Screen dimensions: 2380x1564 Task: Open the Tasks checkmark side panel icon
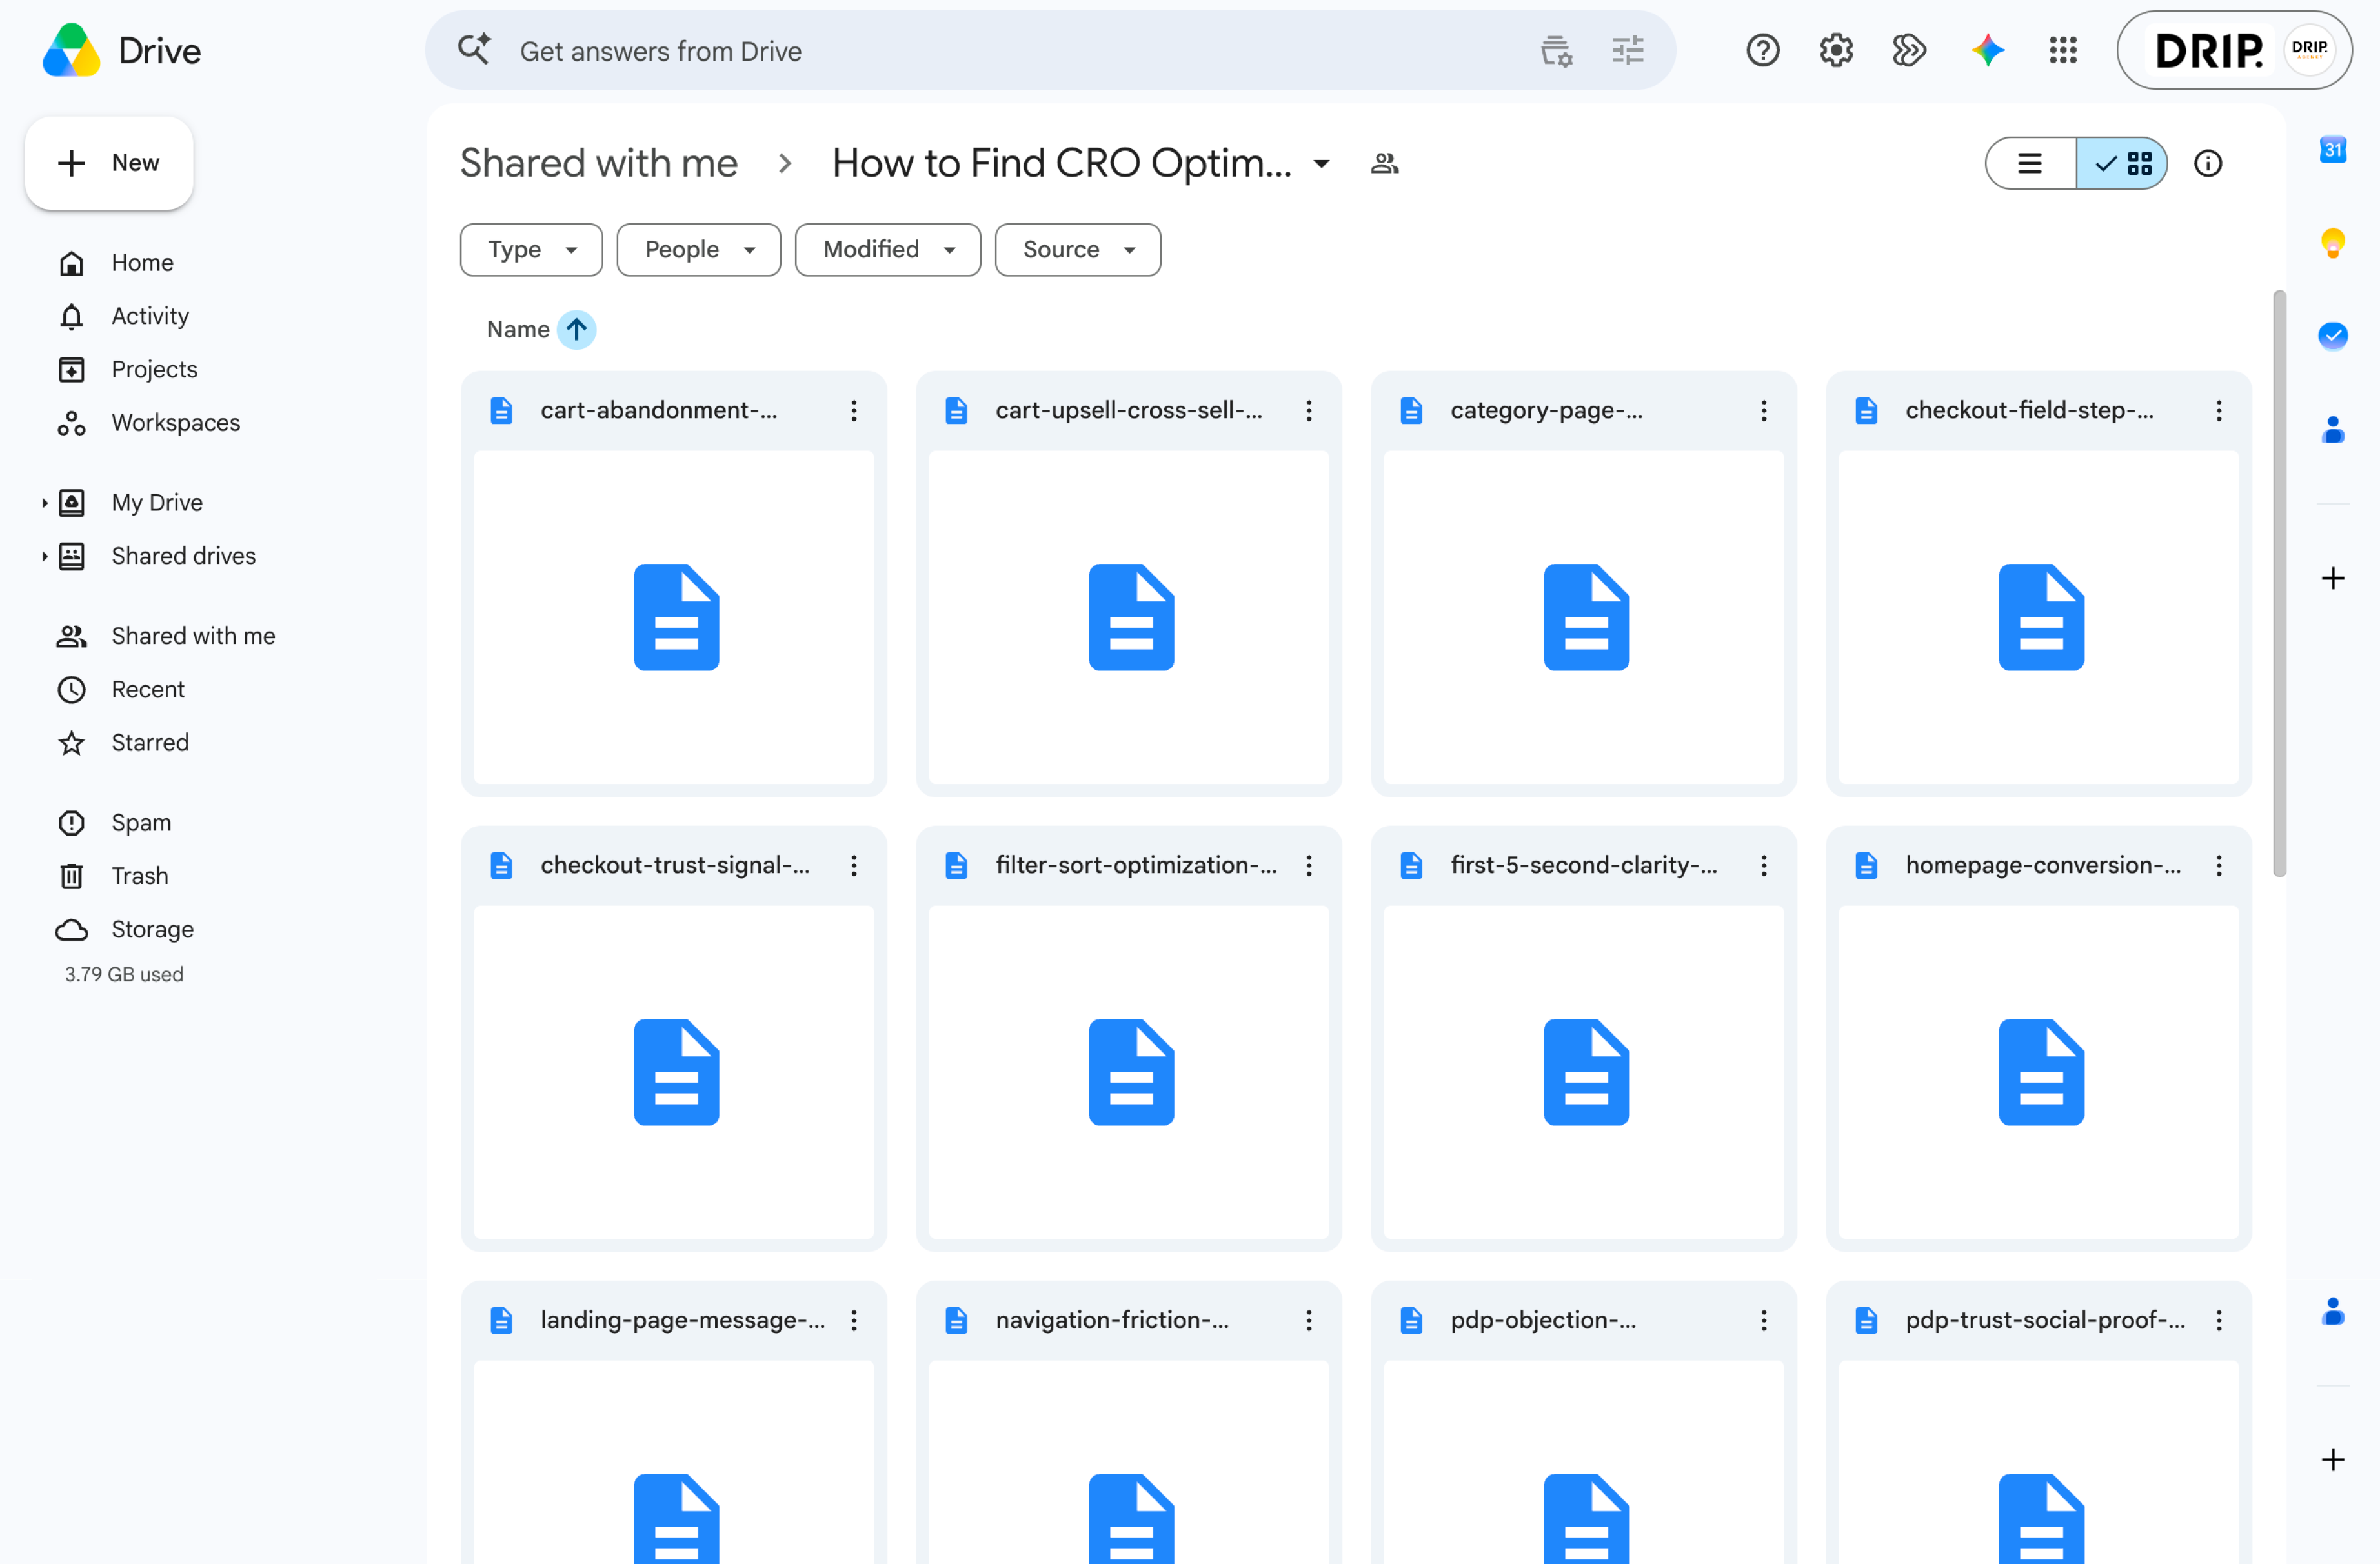2333,336
